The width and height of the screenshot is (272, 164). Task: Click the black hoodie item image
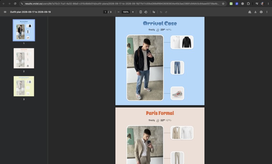pyautogui.click(x=187, y=42)
